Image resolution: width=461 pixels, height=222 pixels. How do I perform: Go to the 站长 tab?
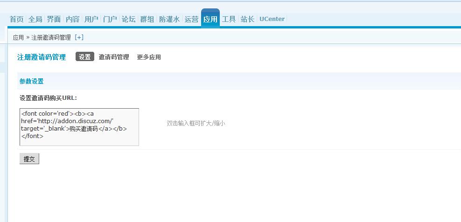(x=247, y=19)
